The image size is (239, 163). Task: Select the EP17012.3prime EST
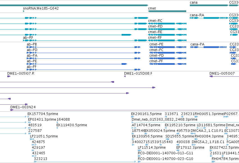(x=178, y=151)
